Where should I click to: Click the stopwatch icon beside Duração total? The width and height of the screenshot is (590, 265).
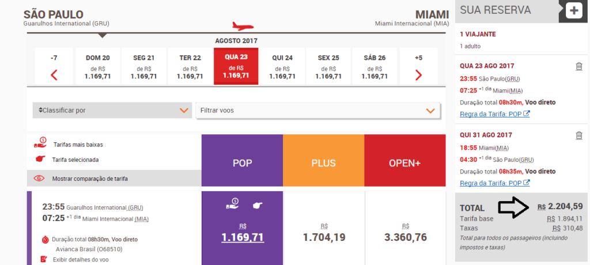(x=45, y=239)
